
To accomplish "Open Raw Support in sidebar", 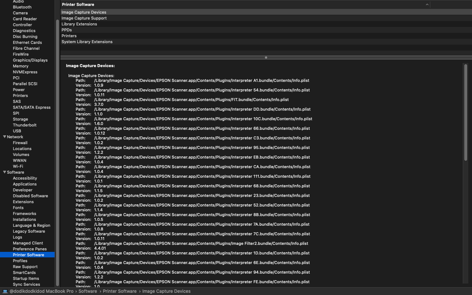I will click(x=25, y=267).
